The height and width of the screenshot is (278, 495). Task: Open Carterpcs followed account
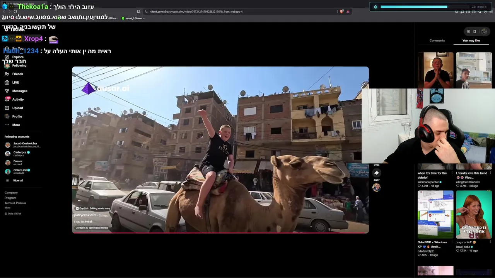(x=17, y=154)
